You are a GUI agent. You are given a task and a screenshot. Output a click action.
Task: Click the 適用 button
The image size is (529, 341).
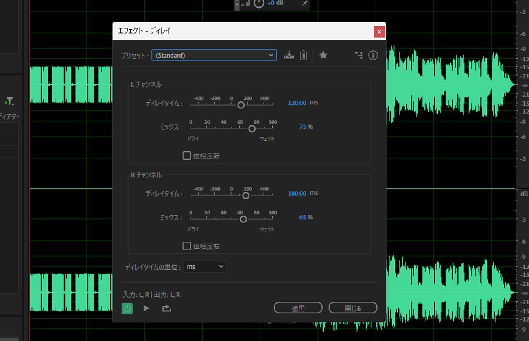[x=298, y=308]
